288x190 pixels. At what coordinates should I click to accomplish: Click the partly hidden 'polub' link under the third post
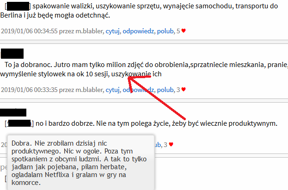pos(158,145)
